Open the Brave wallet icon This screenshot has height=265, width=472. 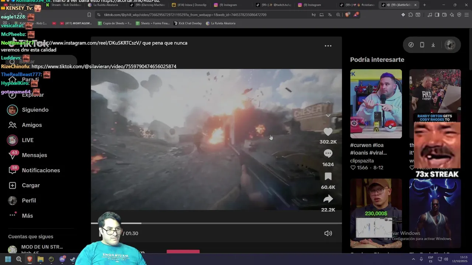point(444,15)
